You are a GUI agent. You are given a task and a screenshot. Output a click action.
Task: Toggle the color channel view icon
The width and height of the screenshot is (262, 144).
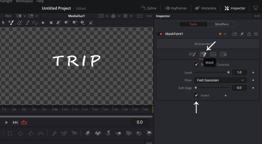point(113,16)
